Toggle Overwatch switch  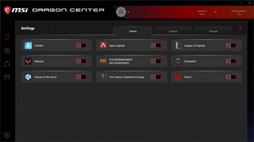pos(231,61)
